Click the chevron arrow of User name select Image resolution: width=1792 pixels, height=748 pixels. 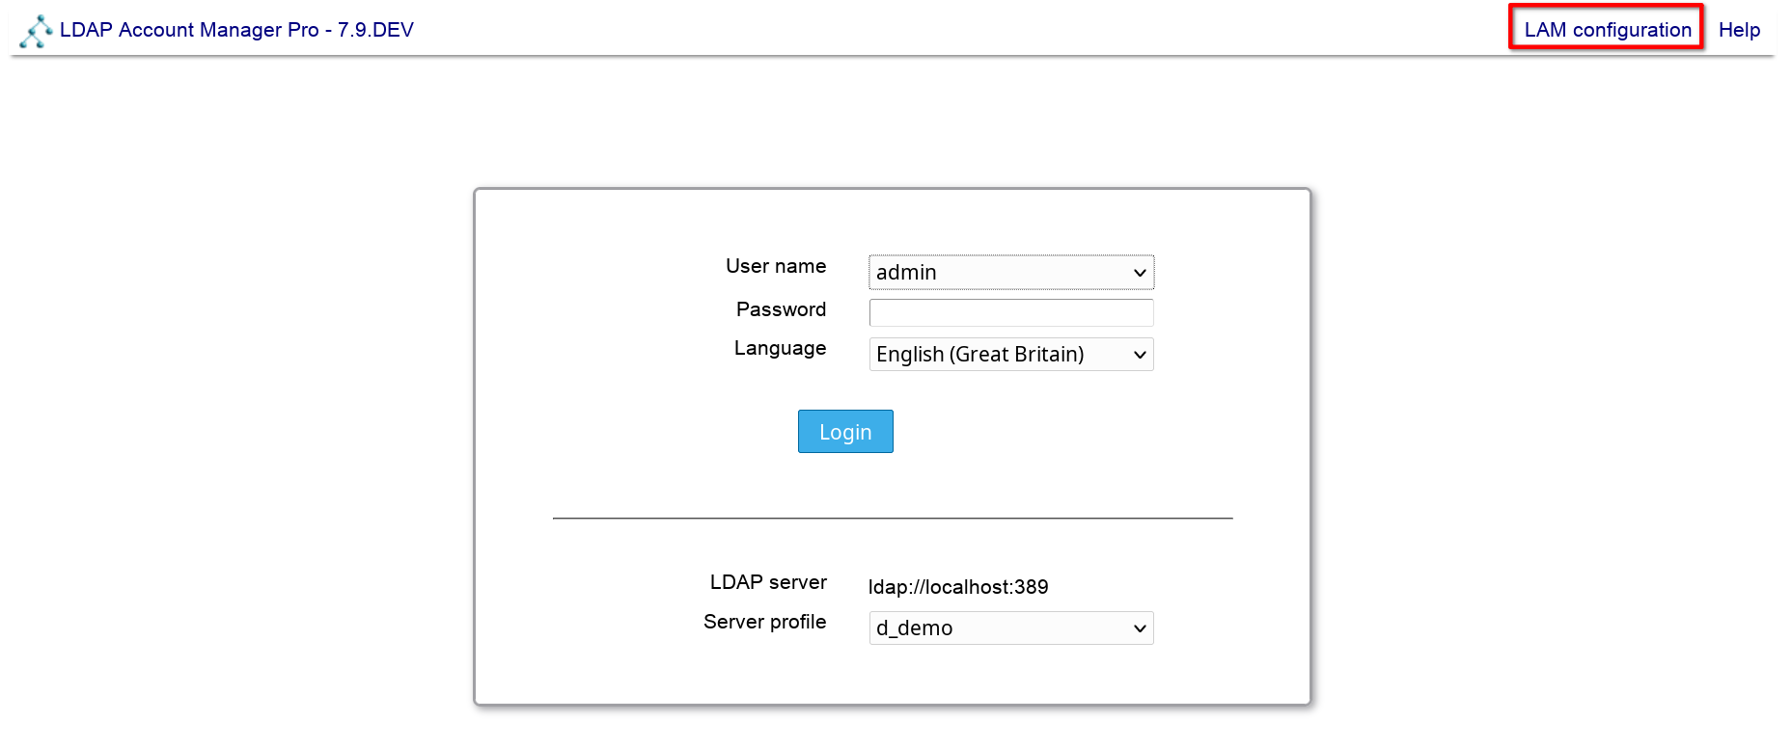tap(1140, 273)
